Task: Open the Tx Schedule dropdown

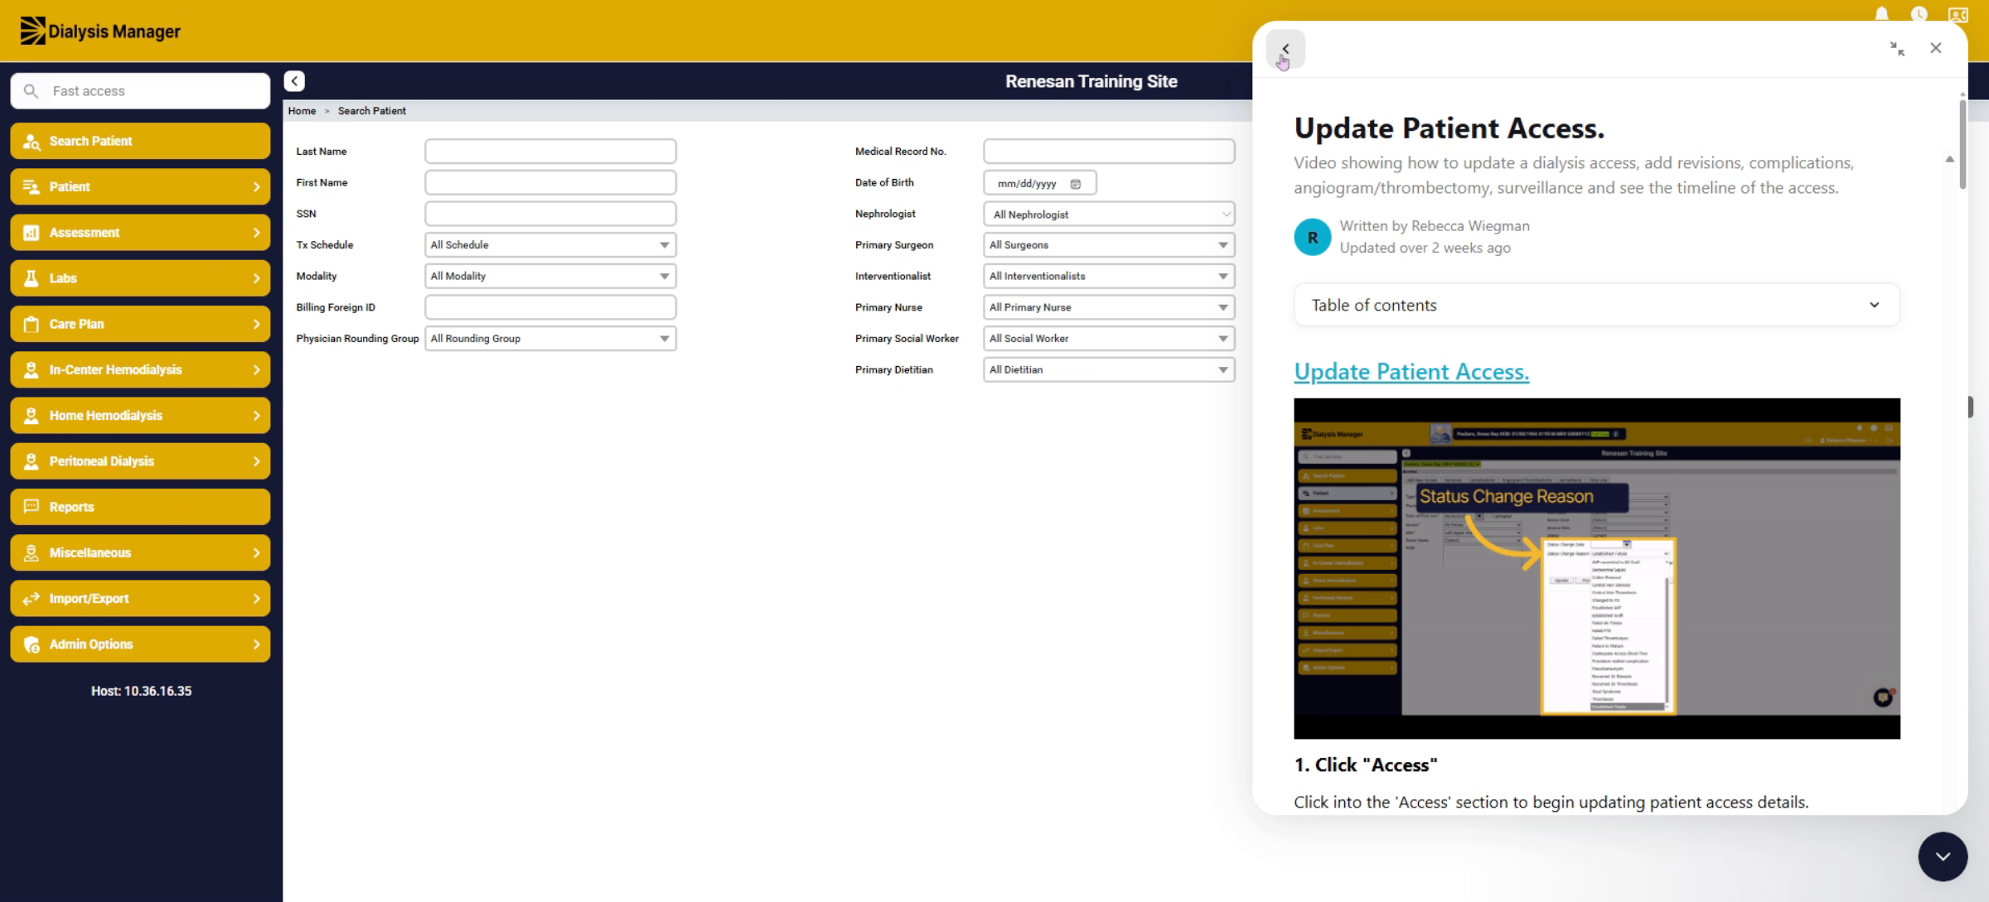Action: 550,245
